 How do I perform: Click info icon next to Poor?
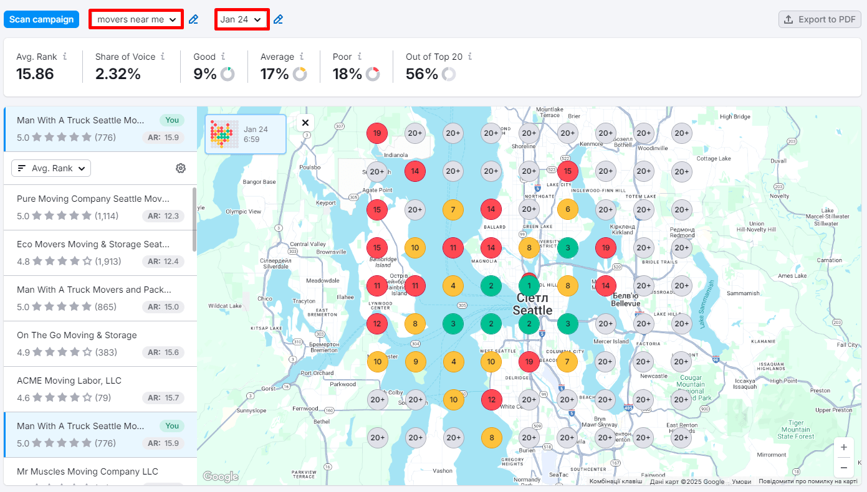[x=359, y=56]
